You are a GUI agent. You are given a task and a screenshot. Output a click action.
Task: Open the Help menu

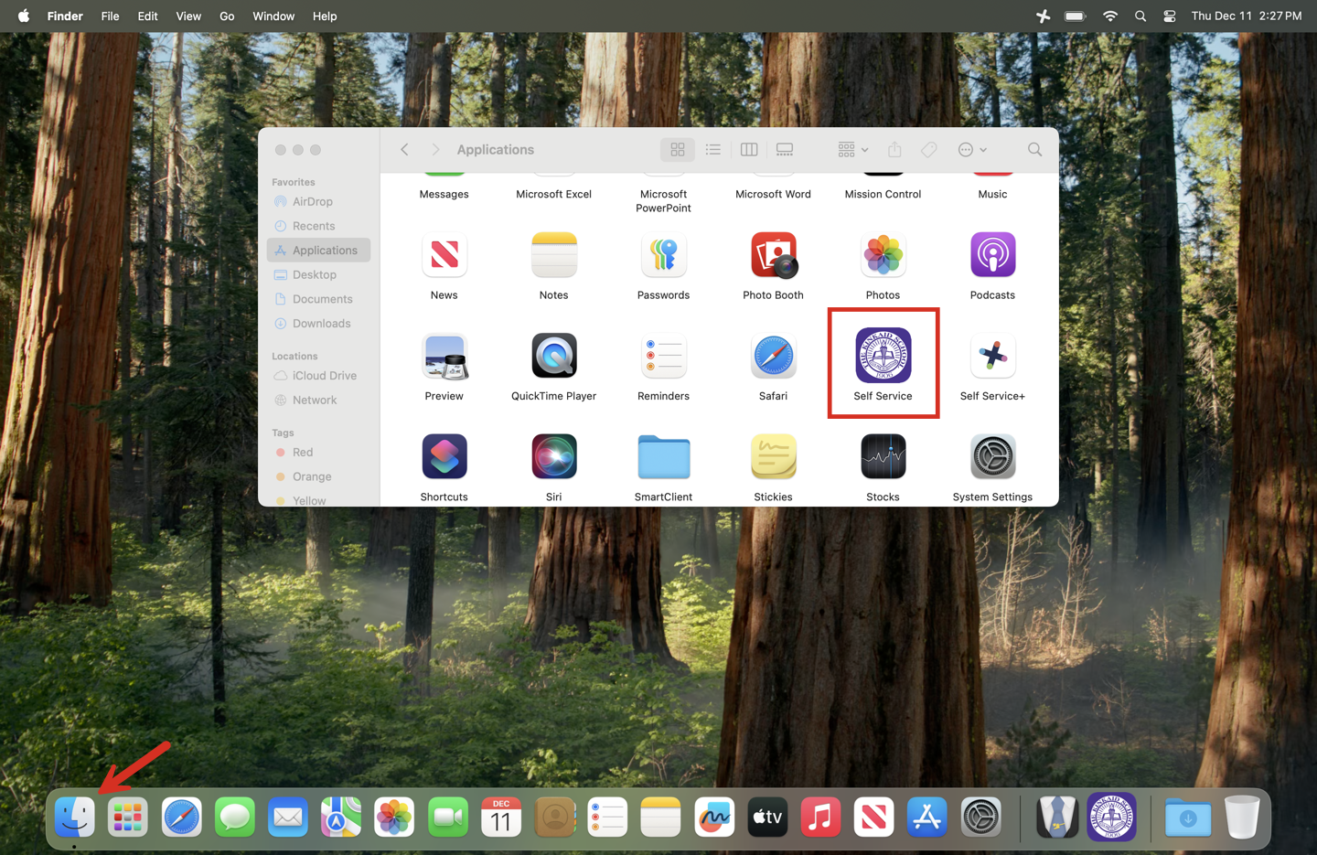coord(325,16)
